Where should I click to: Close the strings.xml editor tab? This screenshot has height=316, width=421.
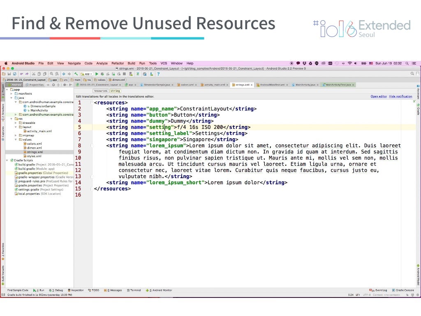click(x=252, y=85)
